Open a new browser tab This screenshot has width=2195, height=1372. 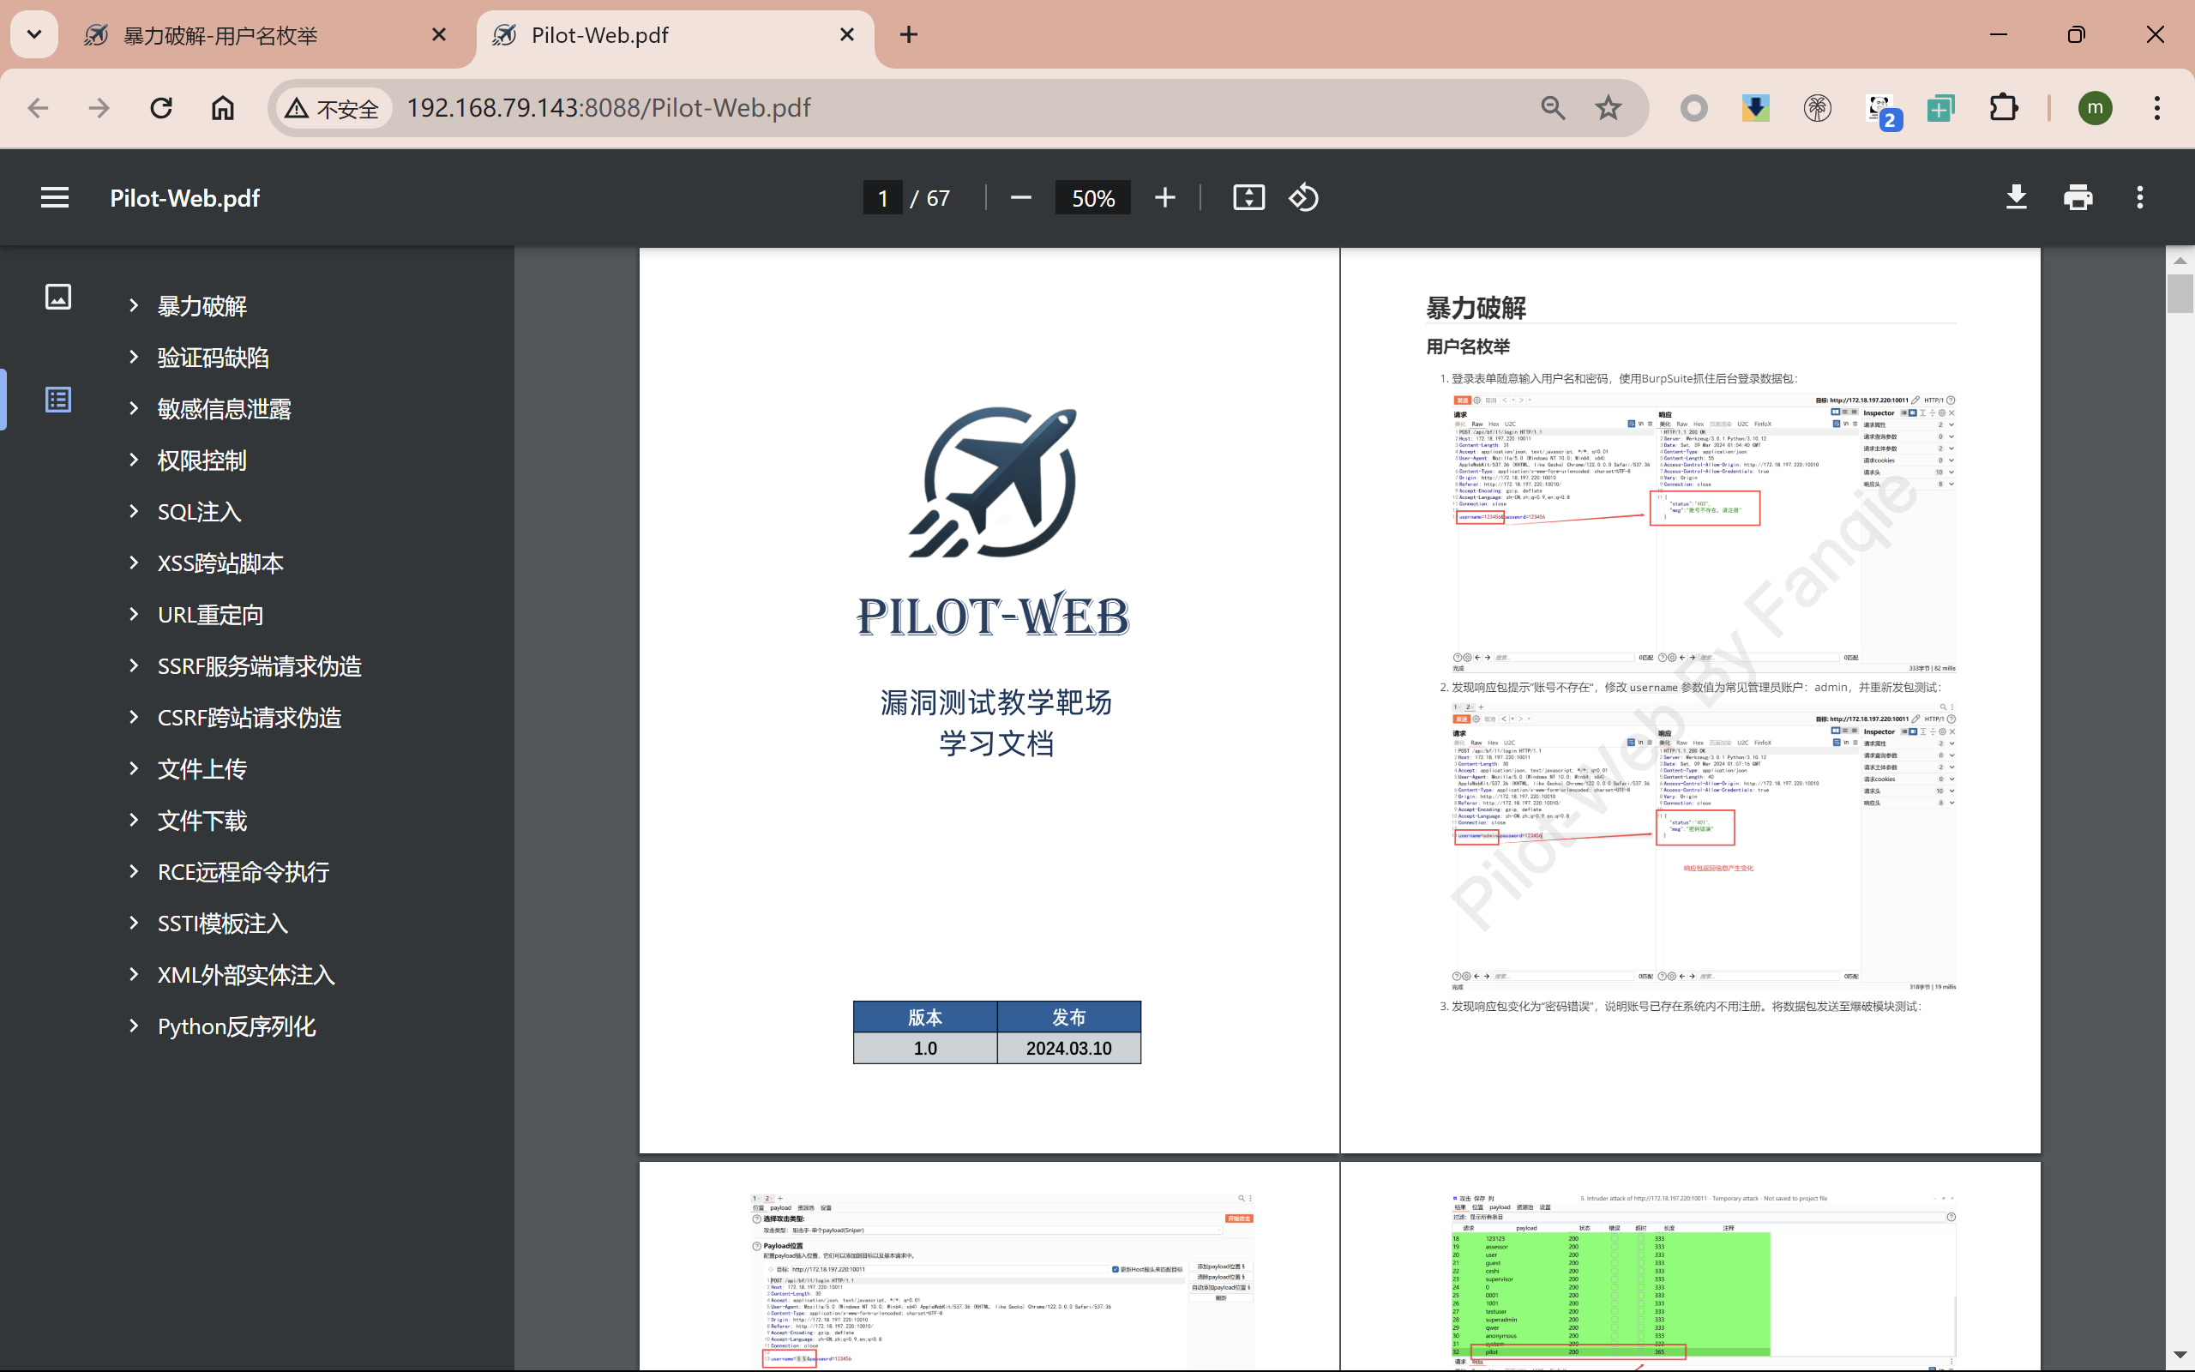click(909, 34)
